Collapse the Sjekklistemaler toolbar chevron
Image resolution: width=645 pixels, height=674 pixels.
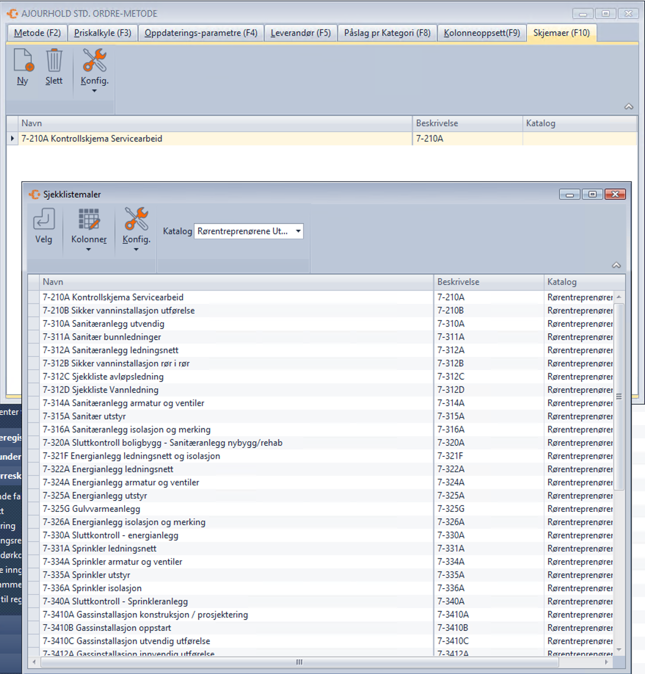click(x=616, y=266)
